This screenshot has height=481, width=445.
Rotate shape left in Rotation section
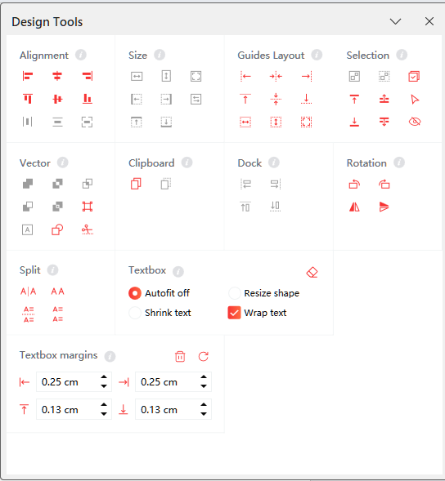354,185
